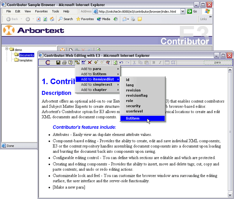This screenshot has height=199, width=234.
Task: Expand the Add to para submenu
Action: click(97, 69)
